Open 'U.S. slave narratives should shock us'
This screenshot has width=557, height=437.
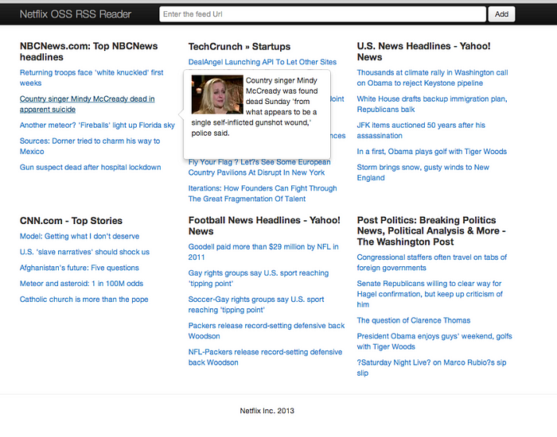click(84, 252)
